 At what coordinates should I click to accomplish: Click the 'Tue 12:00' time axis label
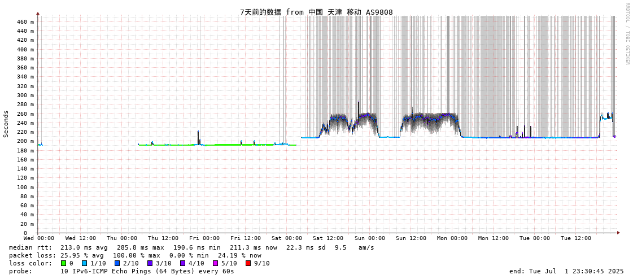(x=576, y=239)
